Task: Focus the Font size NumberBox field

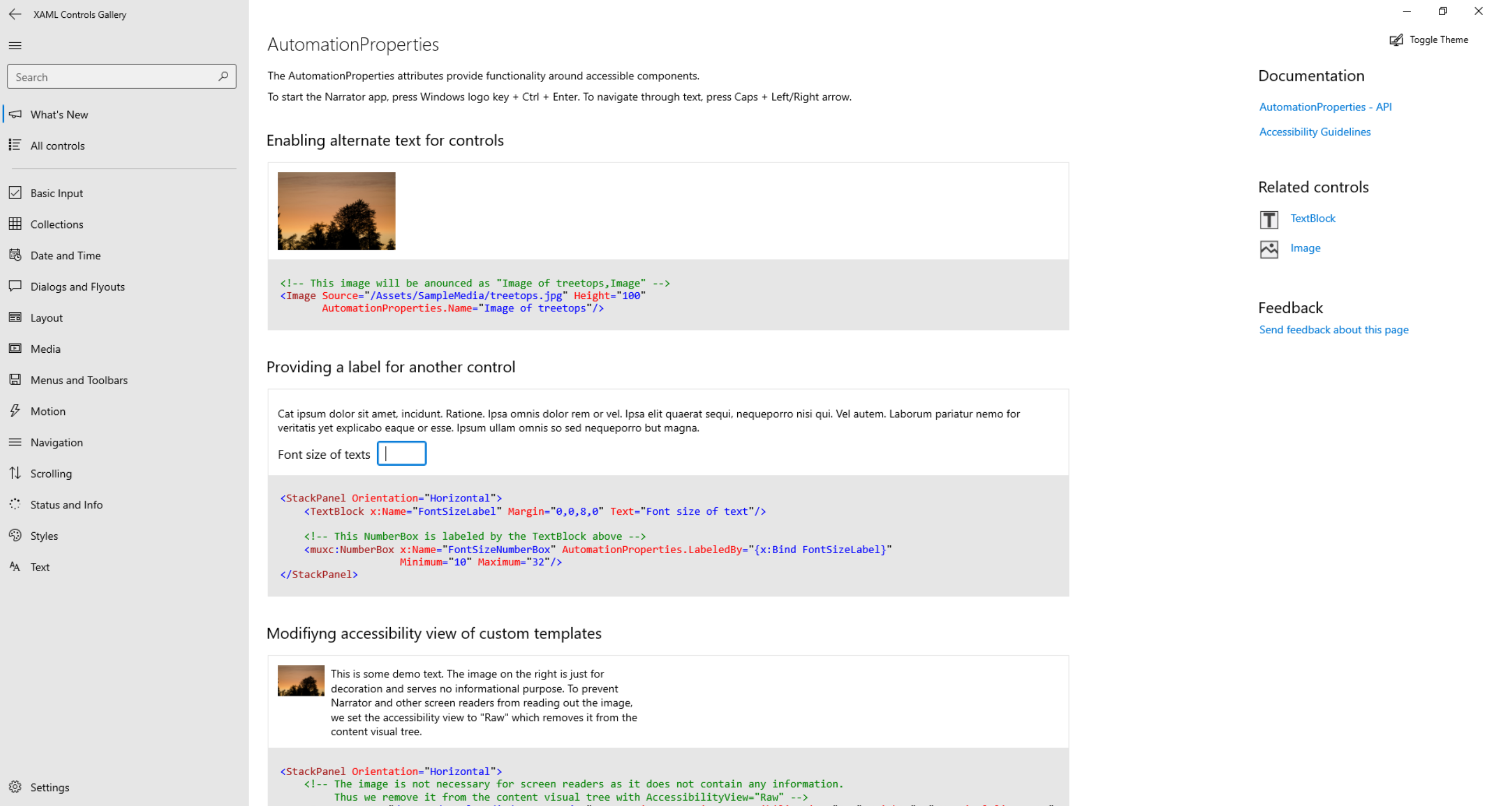Action: (402, 453)
